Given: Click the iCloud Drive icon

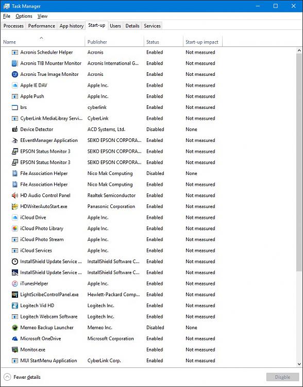Looking at the screenshot, I should (15, 217).
